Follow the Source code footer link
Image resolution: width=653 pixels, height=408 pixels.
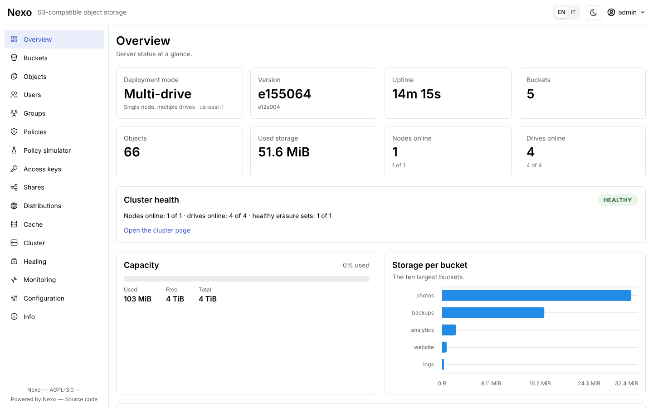click(x=81, y=399)
